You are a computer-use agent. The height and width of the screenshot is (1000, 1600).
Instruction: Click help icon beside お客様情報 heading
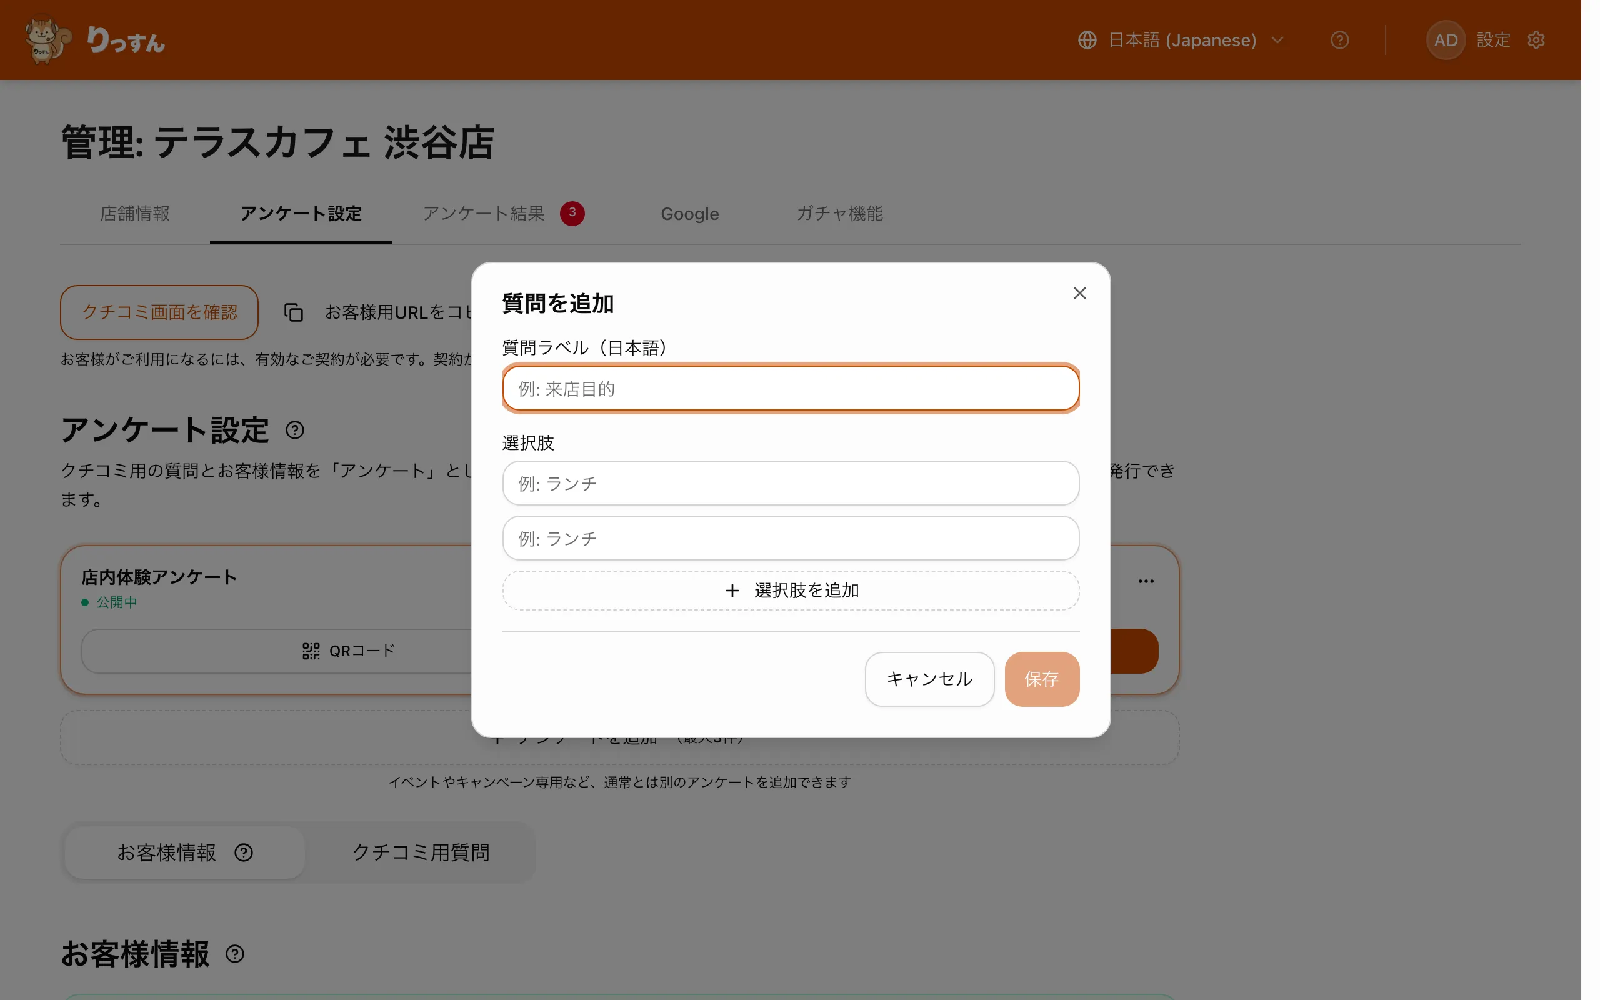click(235, 954)
